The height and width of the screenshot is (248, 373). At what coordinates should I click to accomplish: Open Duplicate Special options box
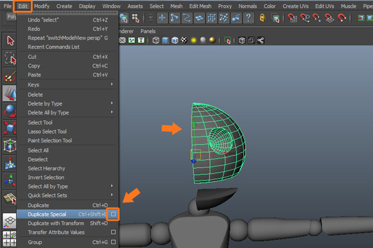(113, 214)
